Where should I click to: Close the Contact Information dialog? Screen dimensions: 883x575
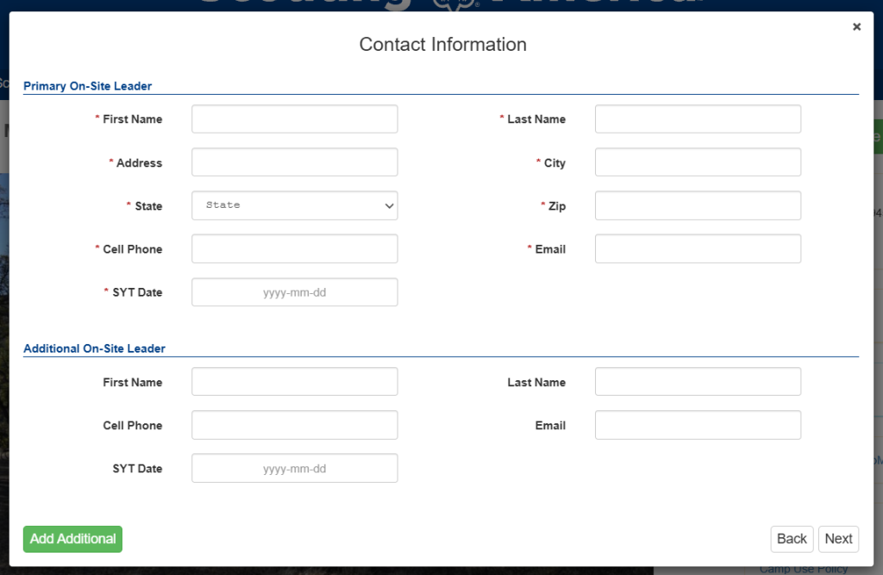click(856, 27)
